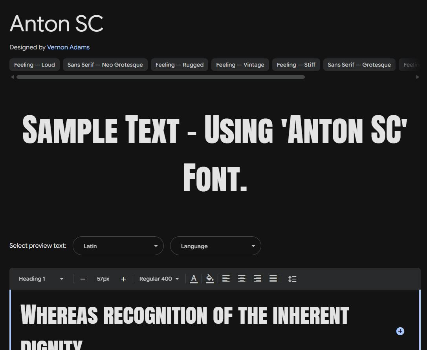Open the background fill color icon
The image size is (427, 350).
pyautogui.click(x=210, y=279)
